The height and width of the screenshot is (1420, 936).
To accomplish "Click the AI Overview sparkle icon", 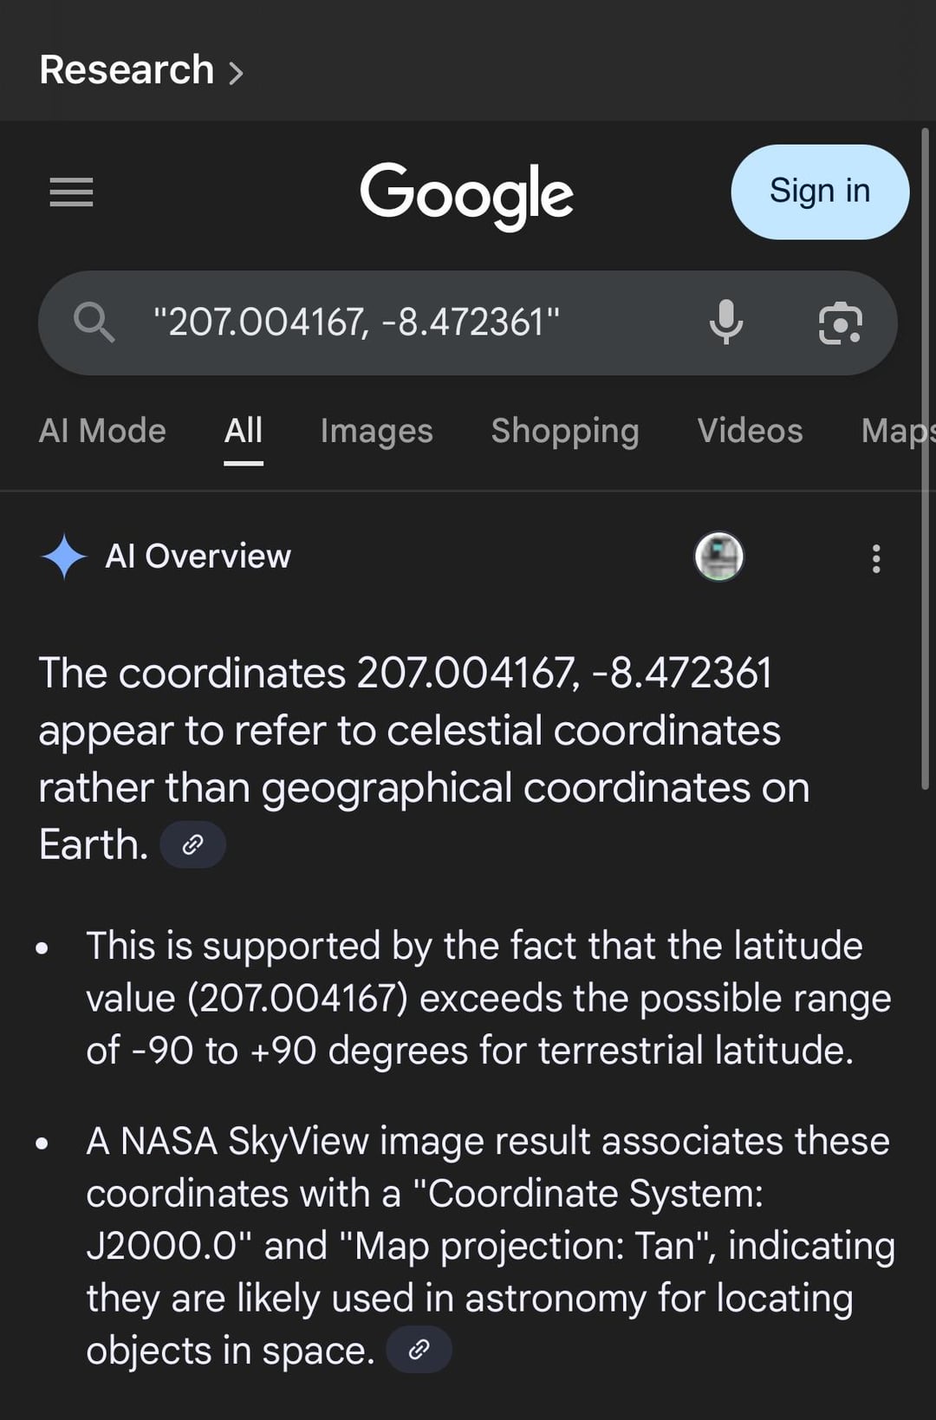I will click(63, 557).
